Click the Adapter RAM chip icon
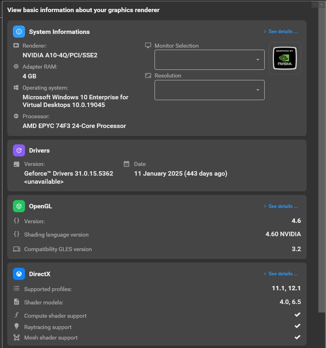326x348 pixels. point(16,66)
